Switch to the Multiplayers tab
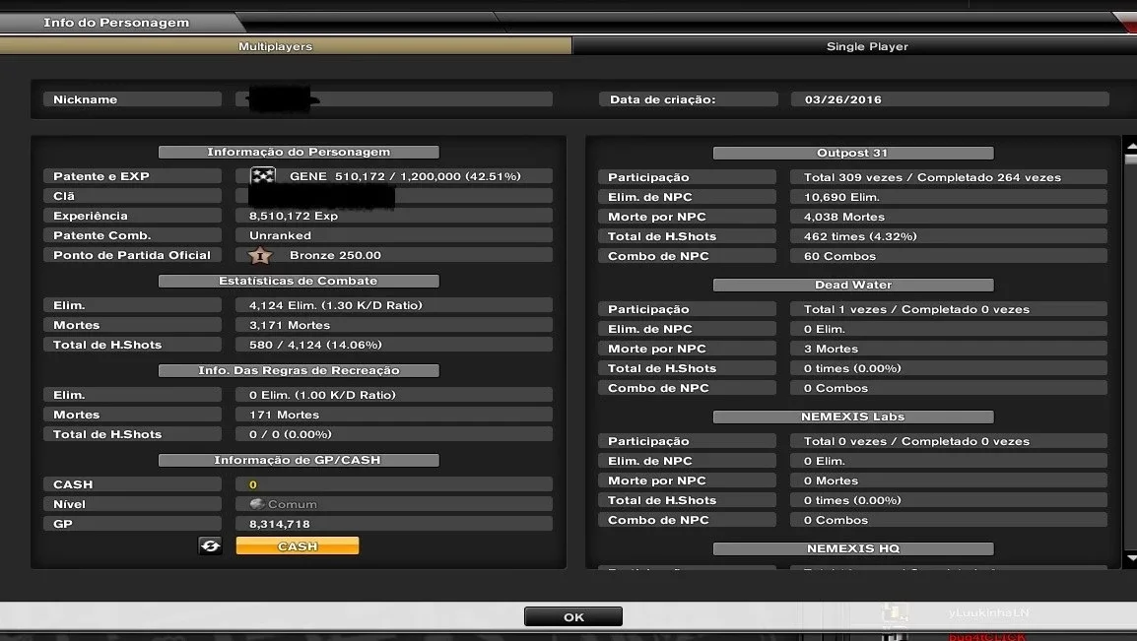 pyautogui.click(x=286, y=46)
